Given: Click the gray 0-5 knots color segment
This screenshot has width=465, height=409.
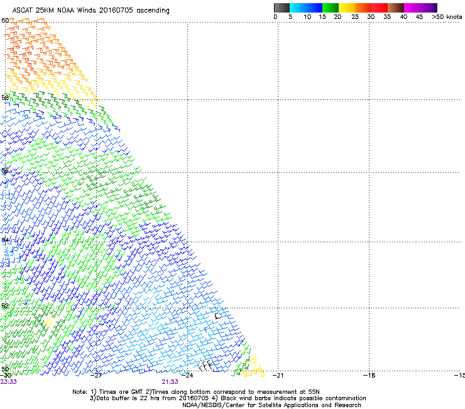Looking at the screenshot, I should (282, 8).
